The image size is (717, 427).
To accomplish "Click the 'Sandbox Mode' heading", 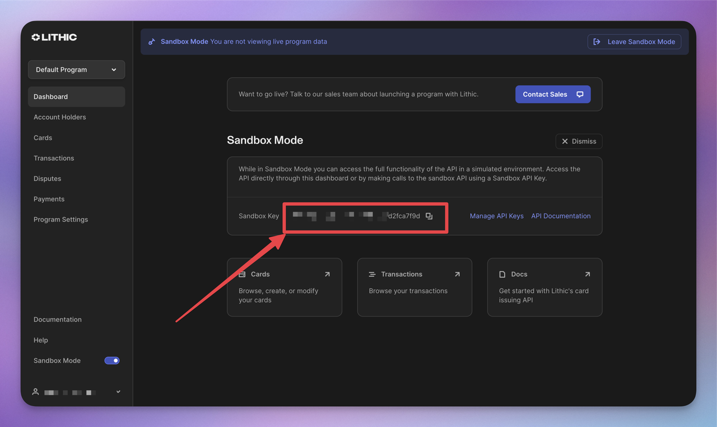I will [265, 140].
